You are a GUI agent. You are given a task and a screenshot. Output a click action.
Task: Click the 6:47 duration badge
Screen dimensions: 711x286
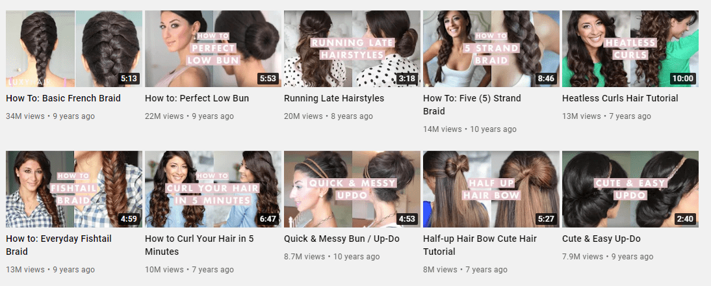pos(268,219)
